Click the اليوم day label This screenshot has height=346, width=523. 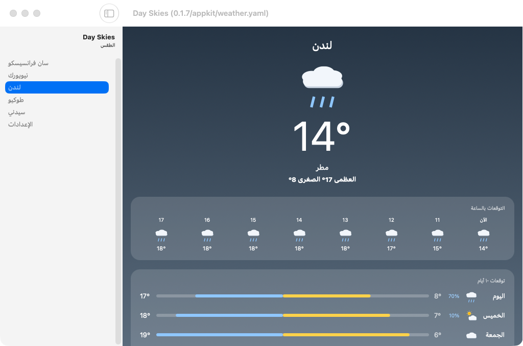point(498,296)
